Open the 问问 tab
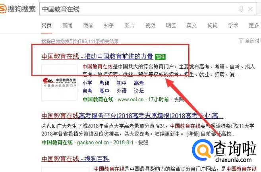261x172 pixels. click(x=213, y=25)
